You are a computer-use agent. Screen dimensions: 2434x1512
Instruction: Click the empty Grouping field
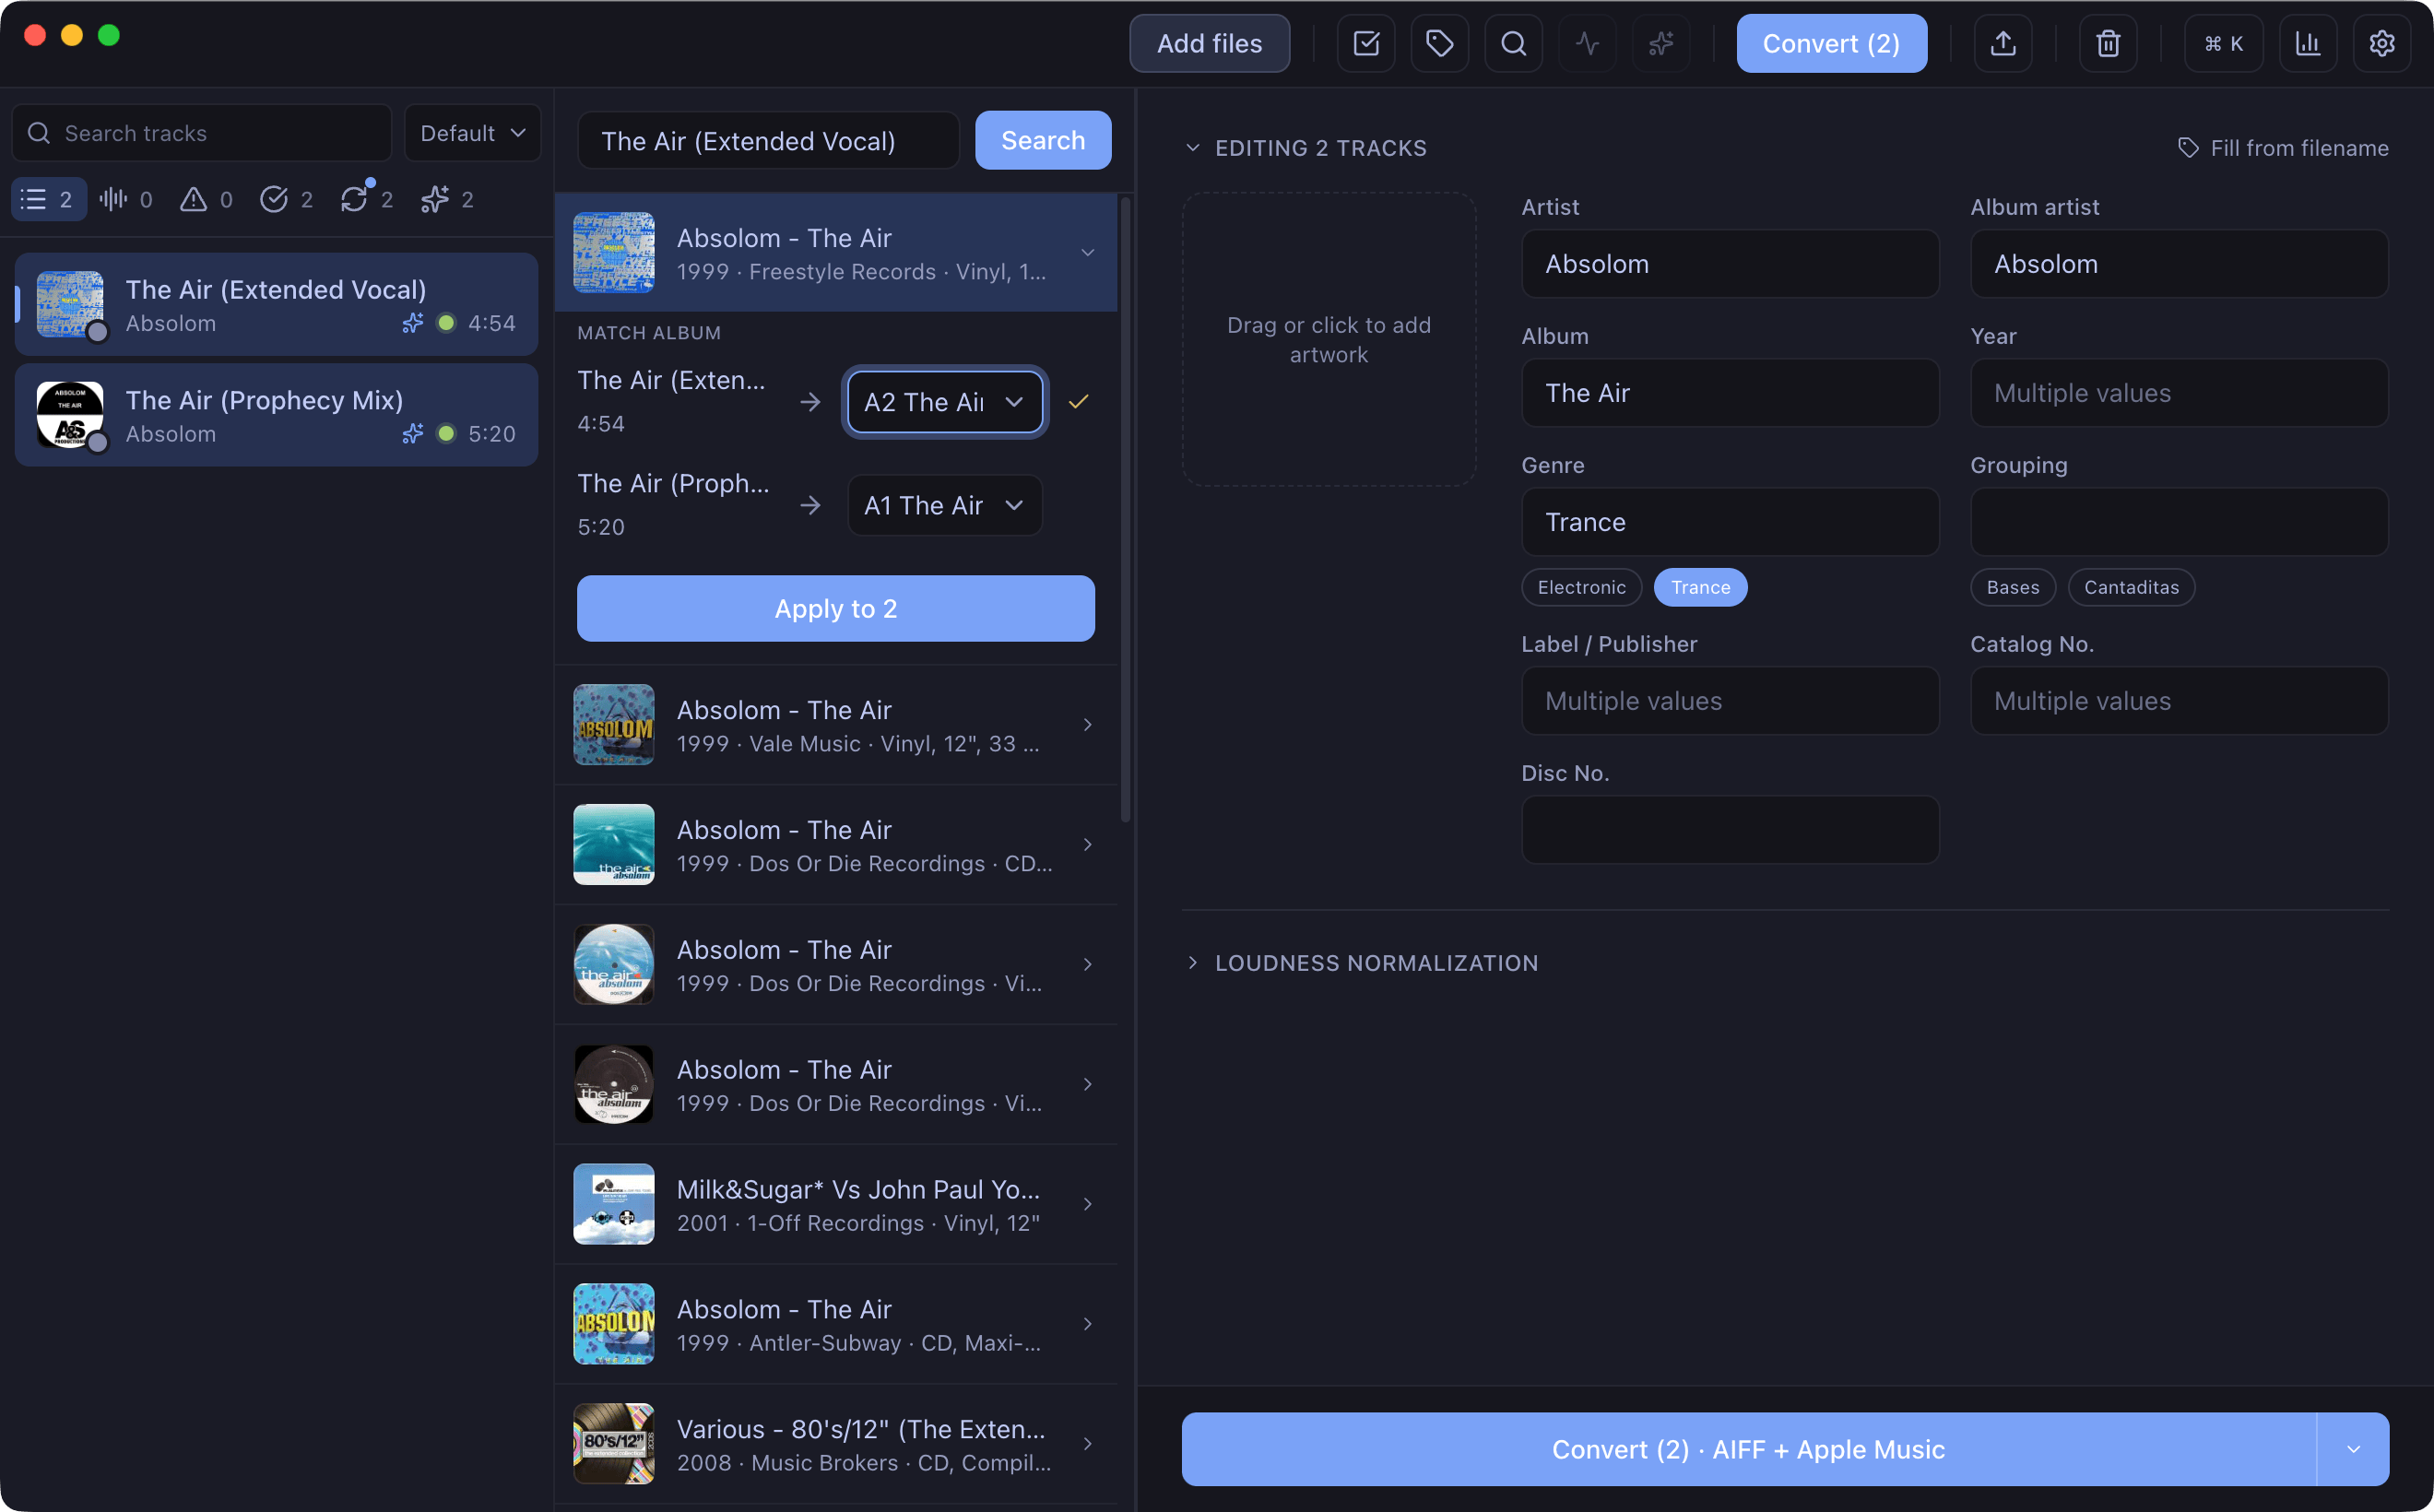pos(2179,522)
